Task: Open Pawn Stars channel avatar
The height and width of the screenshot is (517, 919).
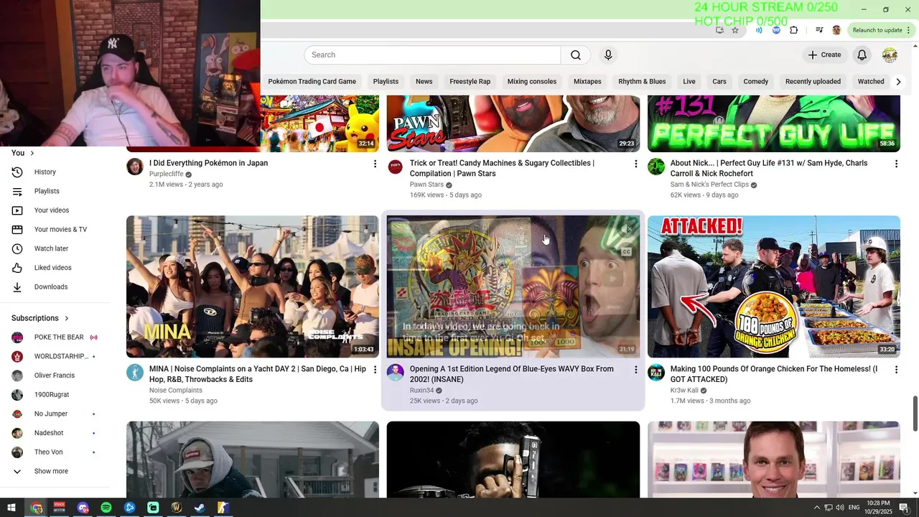Action: click(396, 167)
